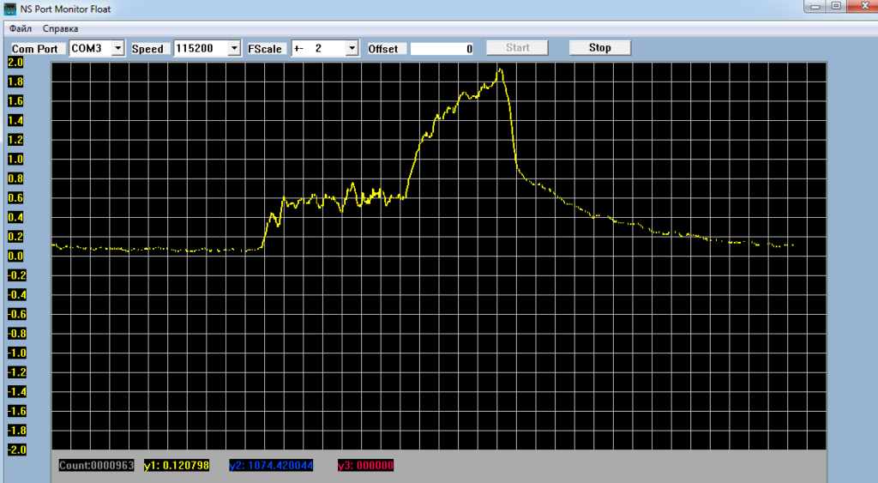Viewport: 878px width, 483px height.
Task: Open the Справка menu
Action: point(60,28)
